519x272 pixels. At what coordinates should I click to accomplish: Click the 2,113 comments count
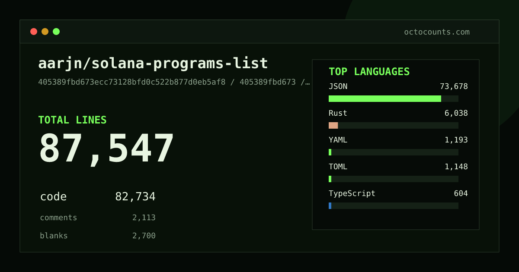point(144,218)
